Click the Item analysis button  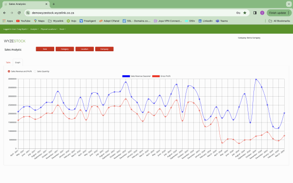(45, 49)
